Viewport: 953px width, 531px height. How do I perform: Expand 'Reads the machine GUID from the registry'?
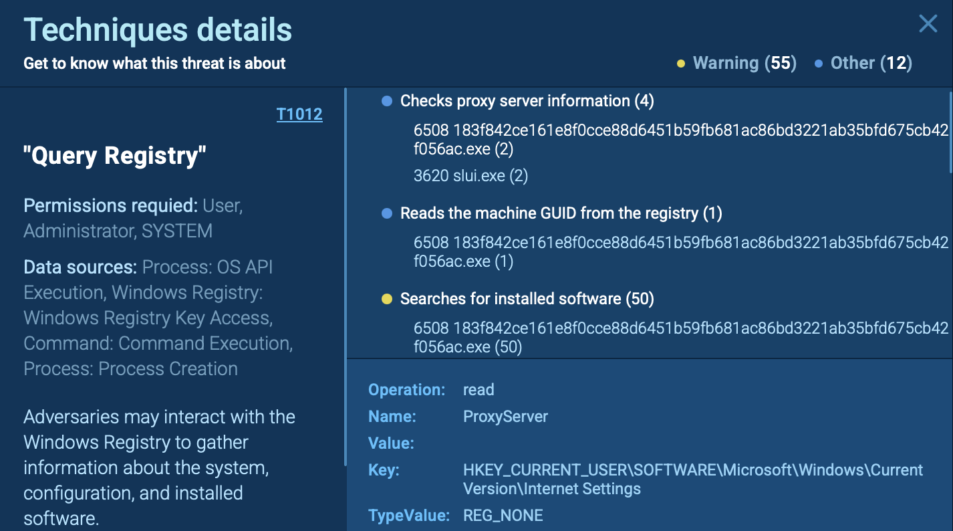[x=561, y=213]
